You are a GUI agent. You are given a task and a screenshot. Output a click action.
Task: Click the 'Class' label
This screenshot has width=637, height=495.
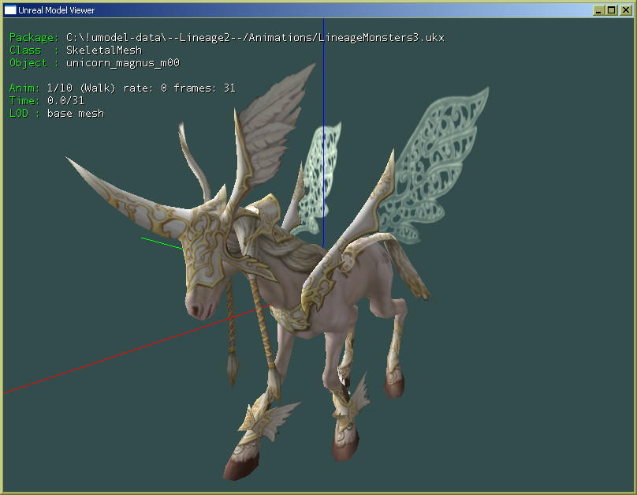click(x=25, y=51)
